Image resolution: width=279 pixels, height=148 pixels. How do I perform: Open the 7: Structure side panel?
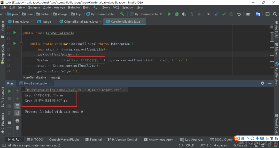3,97
